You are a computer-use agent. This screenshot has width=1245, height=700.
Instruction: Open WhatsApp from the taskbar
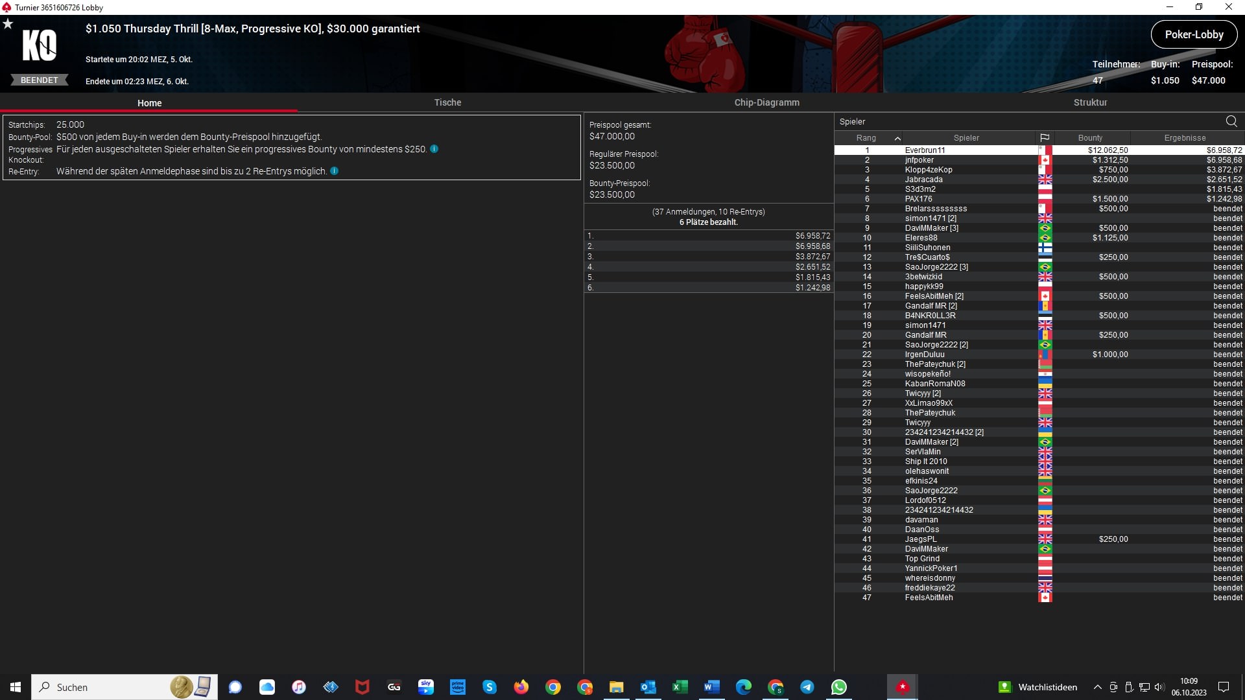coord(838,687)
